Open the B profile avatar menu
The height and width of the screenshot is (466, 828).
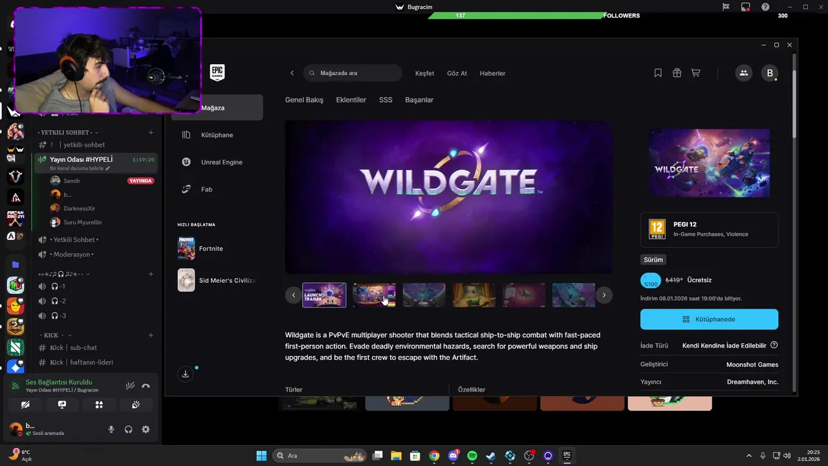click(769, 73)
